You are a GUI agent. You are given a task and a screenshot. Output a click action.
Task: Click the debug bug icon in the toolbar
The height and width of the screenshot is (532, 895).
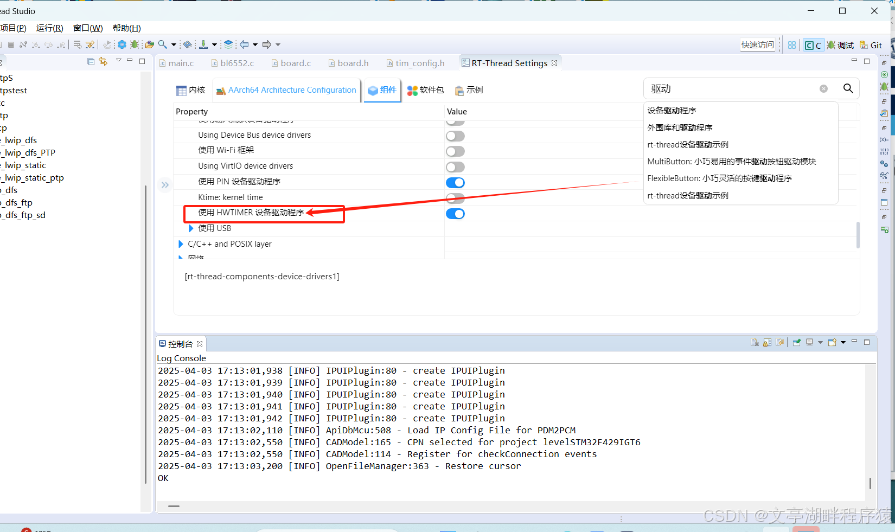click(135, 44)
